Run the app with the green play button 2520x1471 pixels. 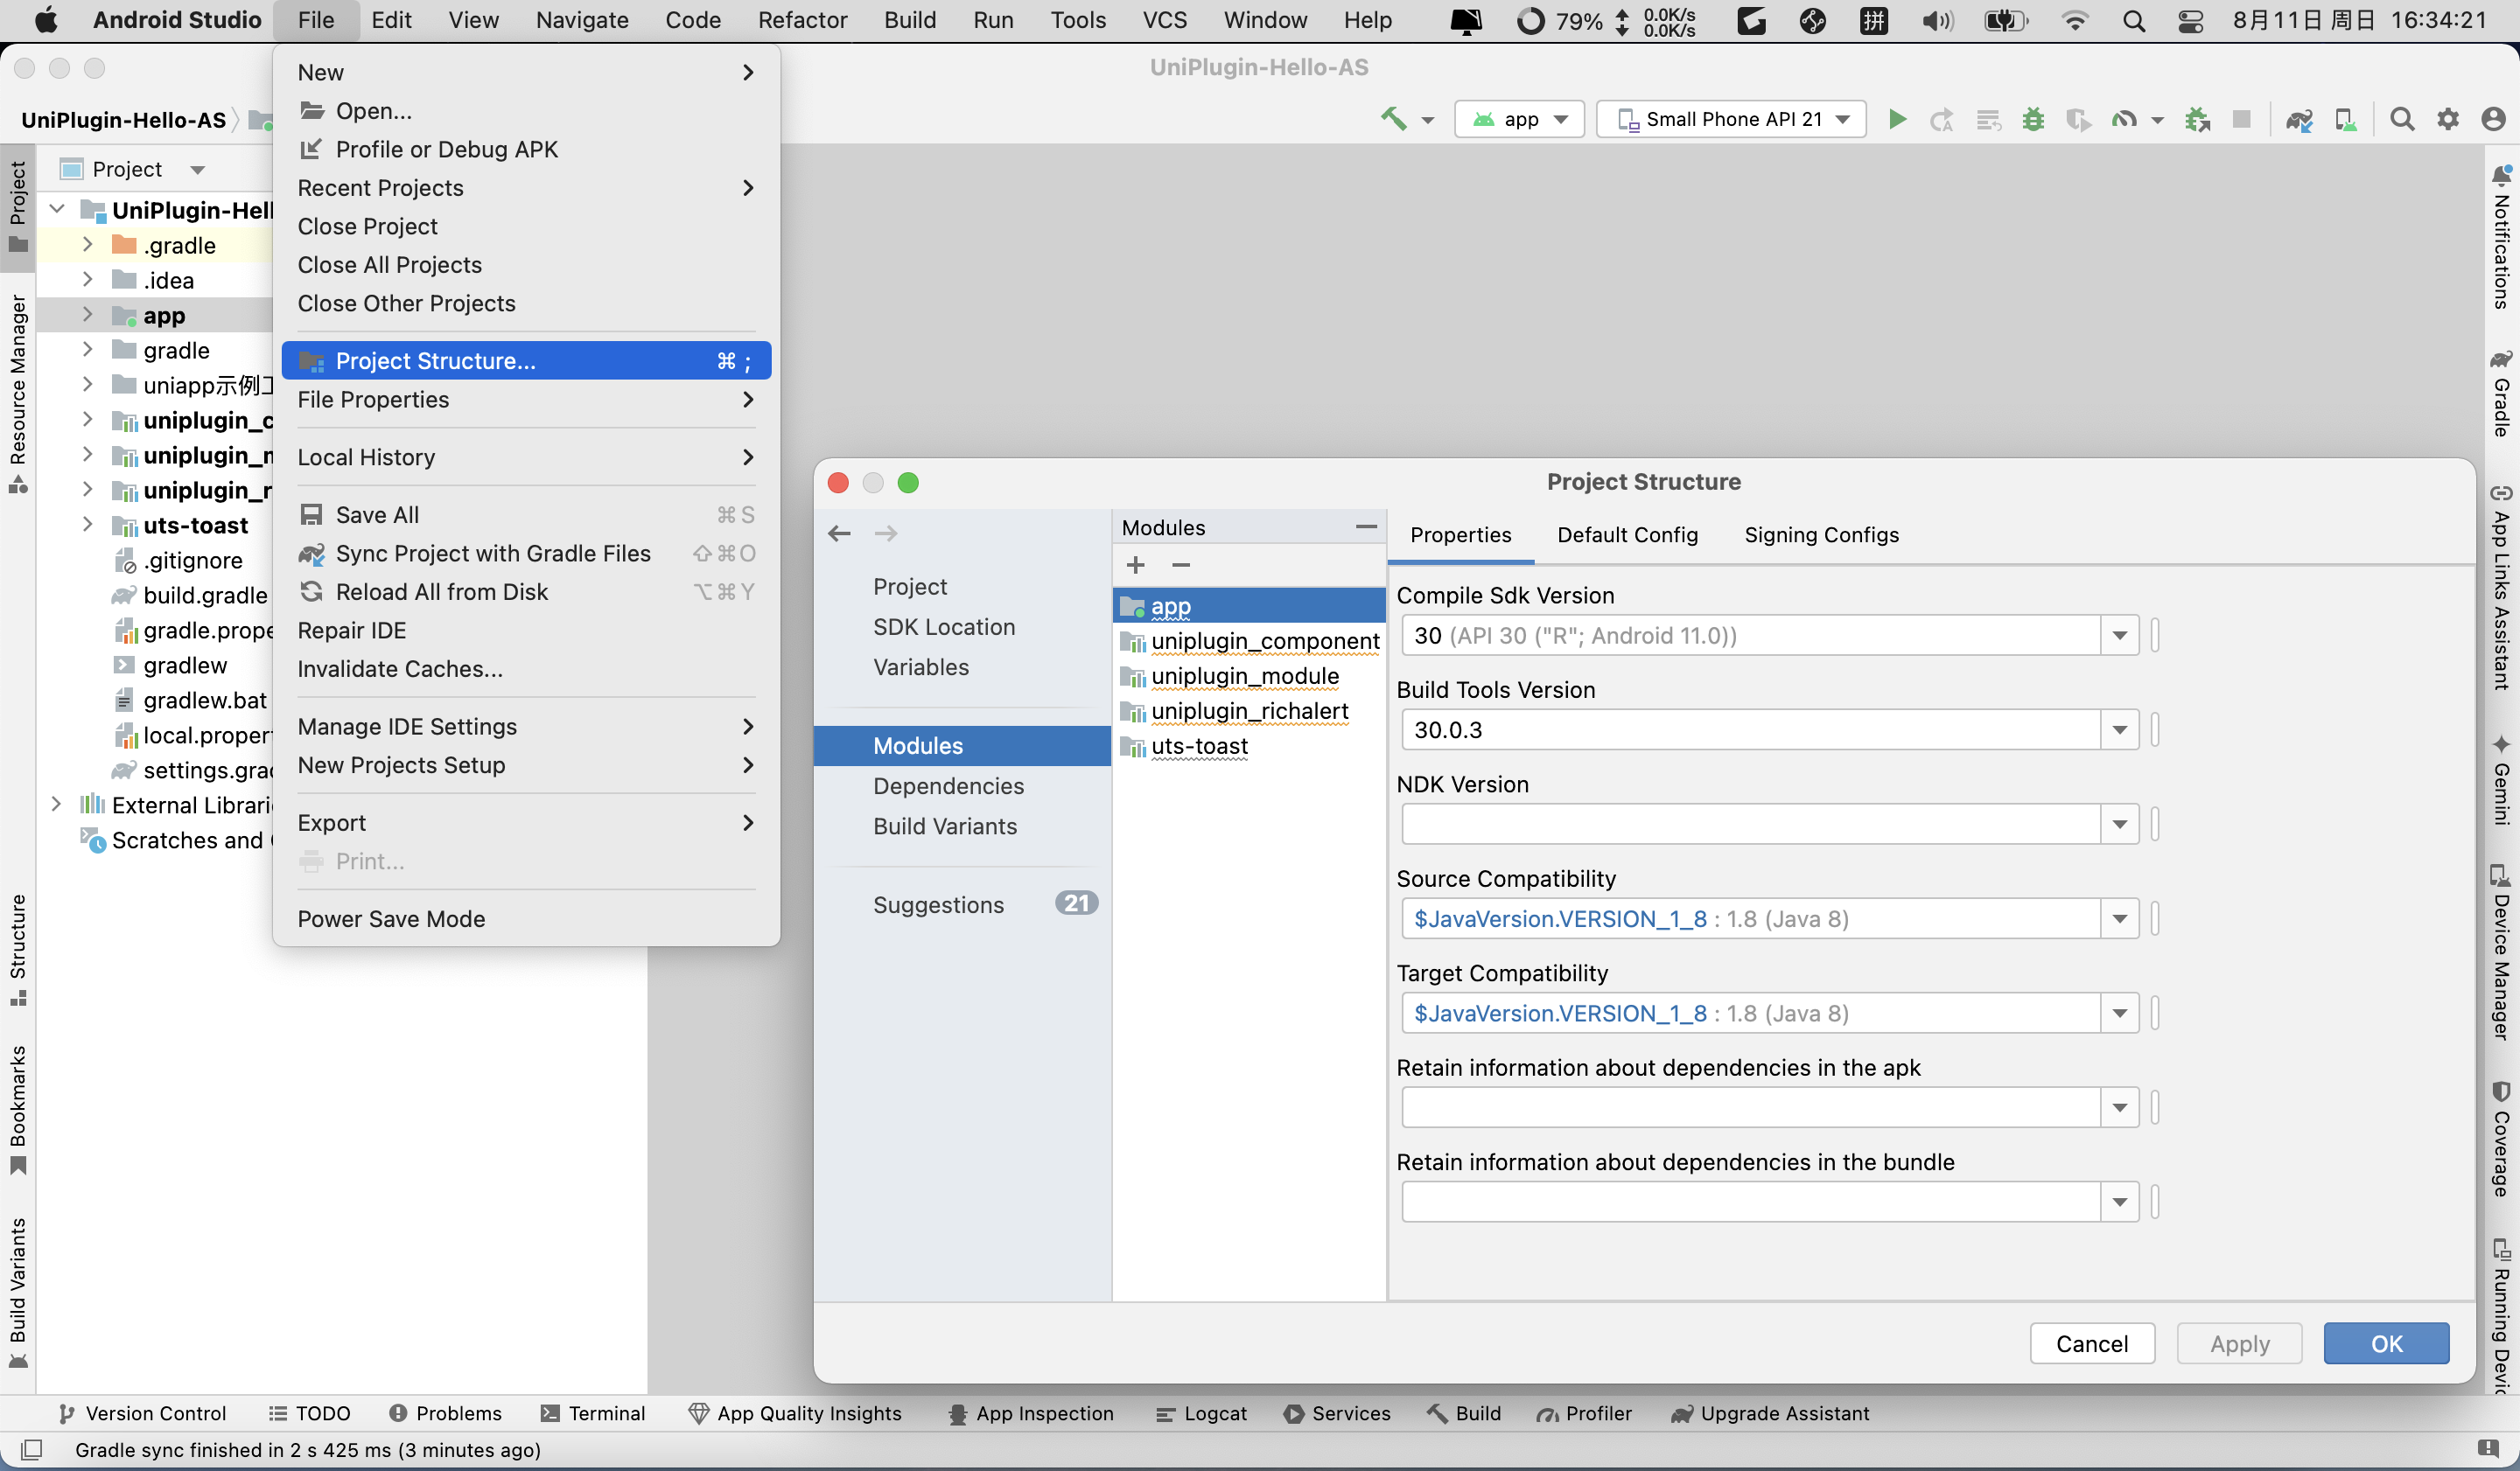pyautogui.click(x=1896, y=119)
